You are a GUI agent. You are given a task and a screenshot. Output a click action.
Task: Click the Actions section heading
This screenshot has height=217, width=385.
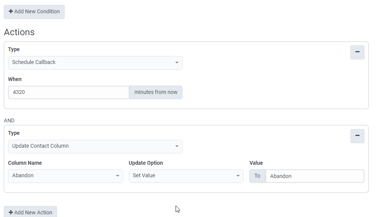tap(19, 32)
